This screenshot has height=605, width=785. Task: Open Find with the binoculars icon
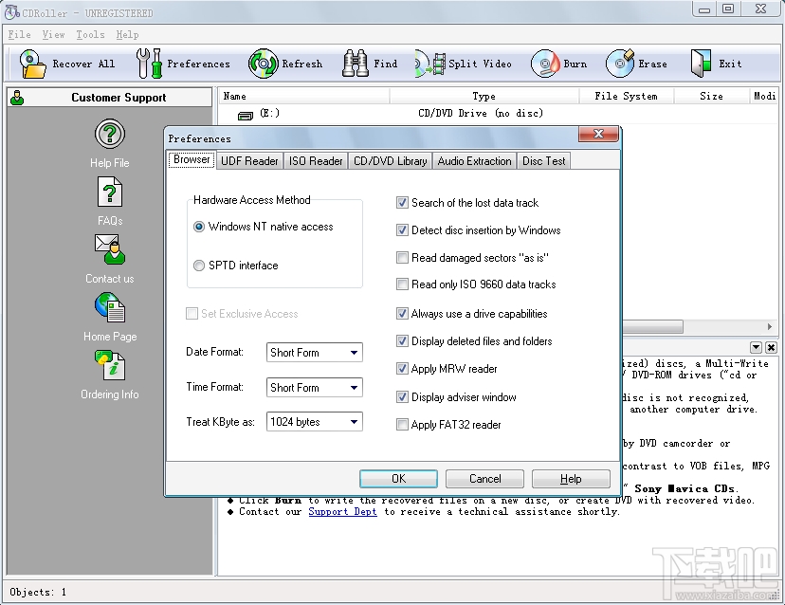pyautogui.click(x=355, y=64)
